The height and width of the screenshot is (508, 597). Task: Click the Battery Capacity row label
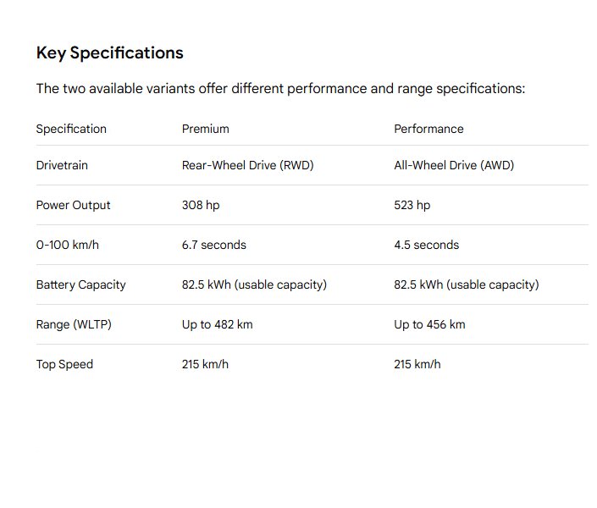click(x=80, y=284)
